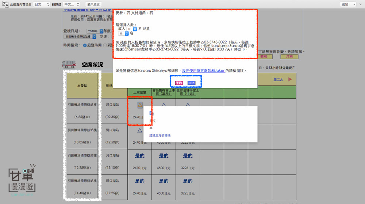Select 是的 for 12:25 fare 4500日元

coord(164,156)
